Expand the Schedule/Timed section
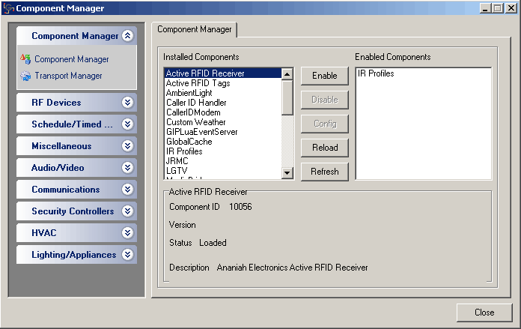This screenshot has width=521, height=329. coord(127,124)
